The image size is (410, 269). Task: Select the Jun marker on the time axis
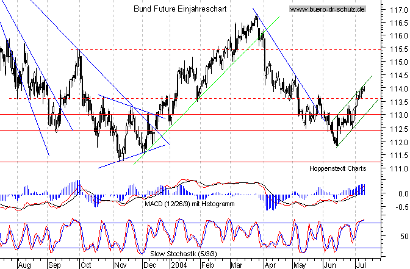[331, 265]
